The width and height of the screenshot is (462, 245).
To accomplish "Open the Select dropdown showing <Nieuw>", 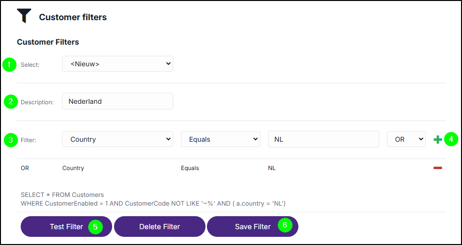I will (117, 63).
